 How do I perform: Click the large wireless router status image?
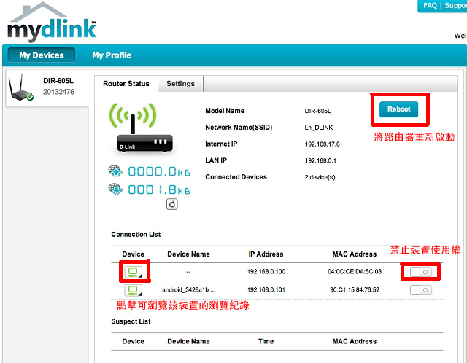[x=140, y=128]
